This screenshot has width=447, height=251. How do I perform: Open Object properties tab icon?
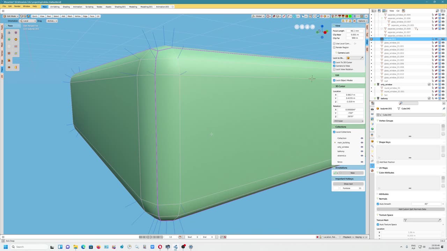click(x=372, y=142)
